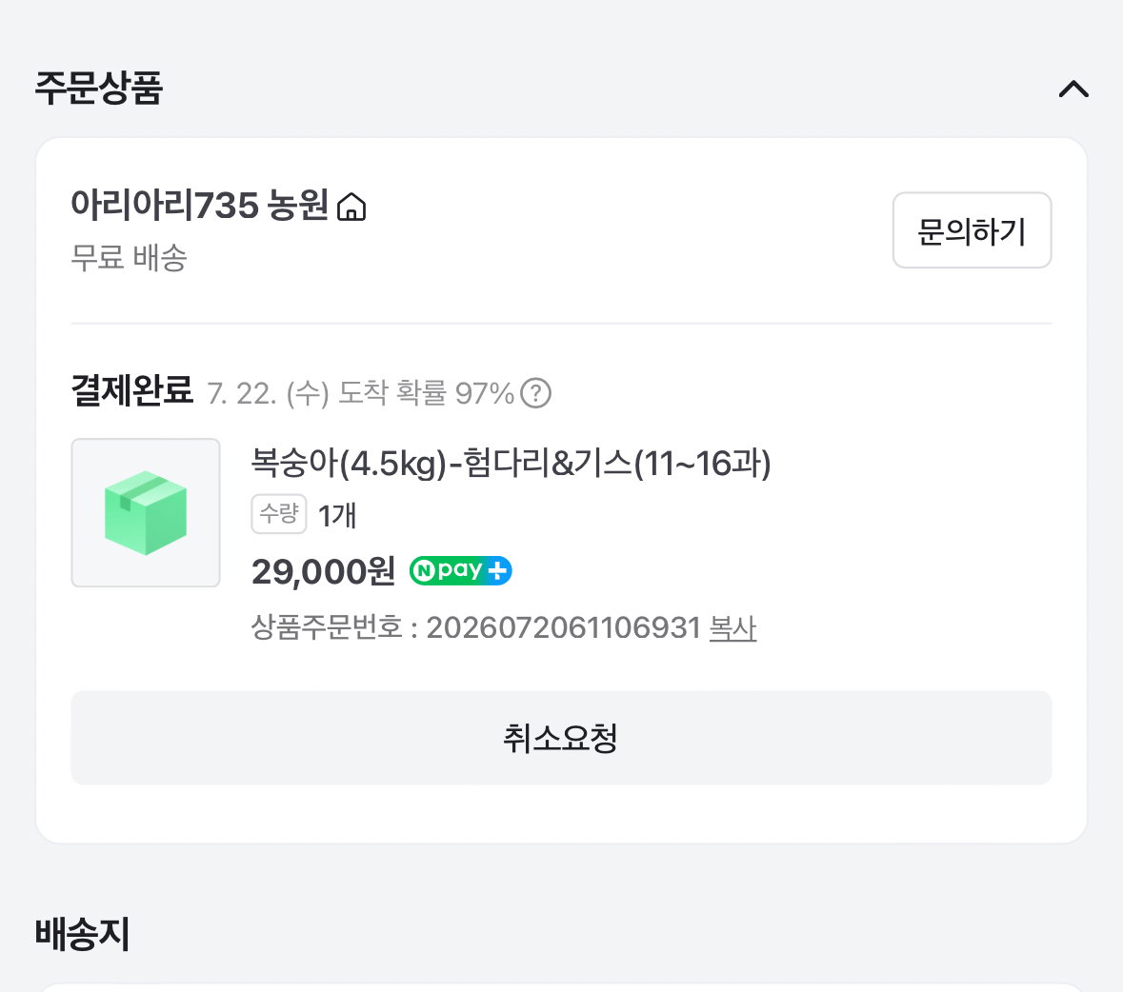Open the 아리아리735 농원 store name

[x=200, y=206]
